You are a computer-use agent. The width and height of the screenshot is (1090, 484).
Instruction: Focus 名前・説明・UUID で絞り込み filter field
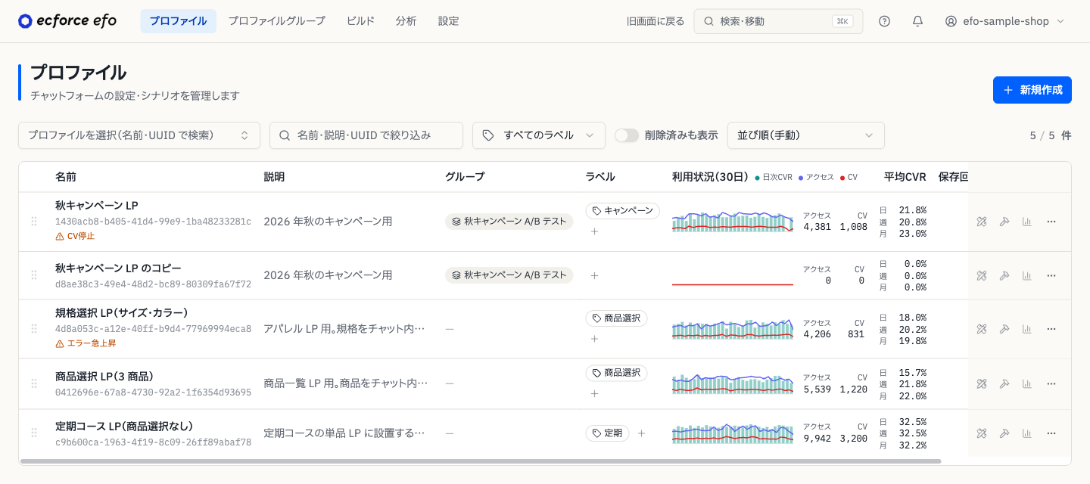(x=366, y=135)
